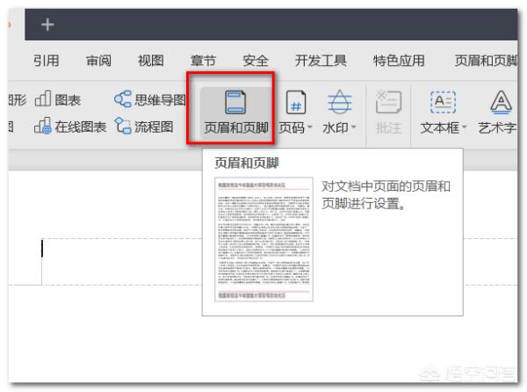Select the Comment (批注) icon
The height and width of the screenshot is (392, 527).
[x=388, y=102]
